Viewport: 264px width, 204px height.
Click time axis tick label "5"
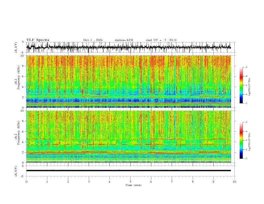pos(130,182)
